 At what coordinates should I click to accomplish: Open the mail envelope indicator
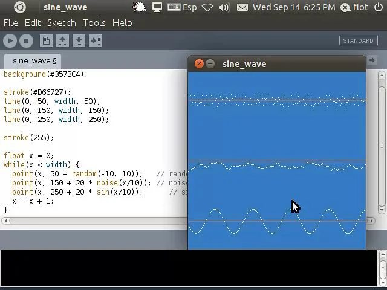click(x=242, y=7)
